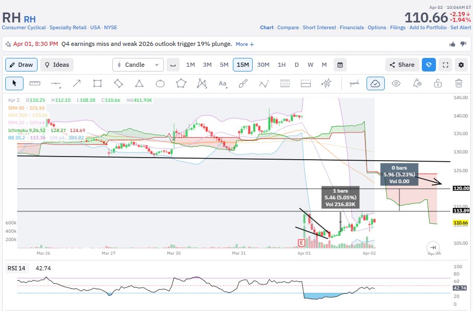Toggle the drawings lock padlock
Viewport: 473px width, 311px height.
[437, 83]
